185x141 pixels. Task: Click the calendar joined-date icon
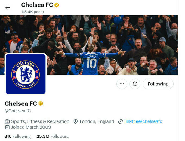(7, 127)
